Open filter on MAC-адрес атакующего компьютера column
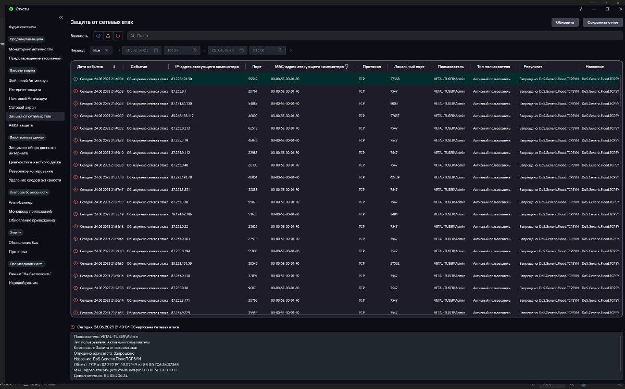 [x=347, y=67]
